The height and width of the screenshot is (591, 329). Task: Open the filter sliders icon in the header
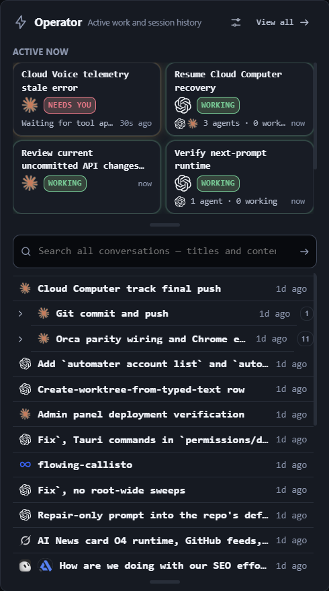[236, 23]
